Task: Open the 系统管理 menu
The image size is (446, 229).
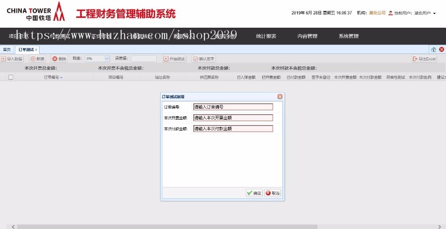Action: (348, 36)
